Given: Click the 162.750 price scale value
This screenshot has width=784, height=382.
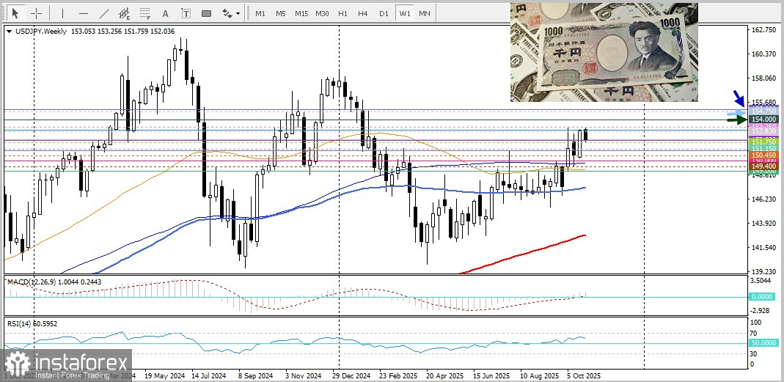Looking at the screenshot, I should [x=764, y=31].
